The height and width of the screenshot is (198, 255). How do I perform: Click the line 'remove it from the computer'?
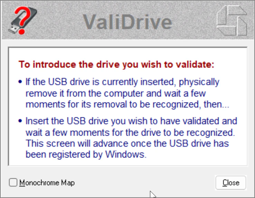click(116, 93)
